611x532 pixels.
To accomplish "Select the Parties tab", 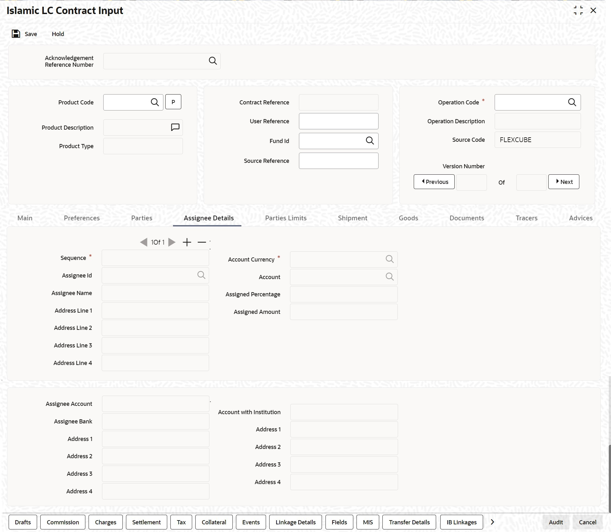I will (x=142, y=218).
